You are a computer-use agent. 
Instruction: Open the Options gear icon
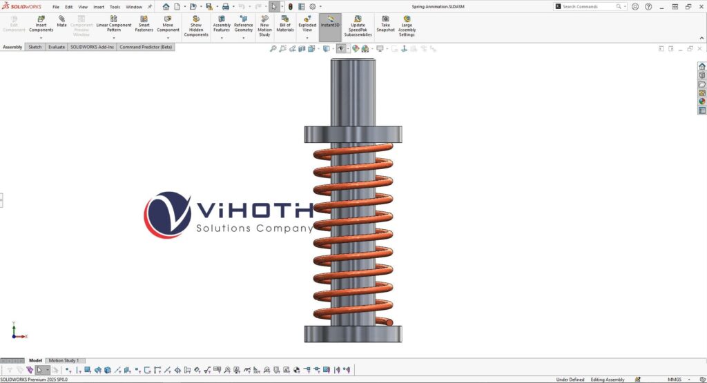click(x=313, y=7)
